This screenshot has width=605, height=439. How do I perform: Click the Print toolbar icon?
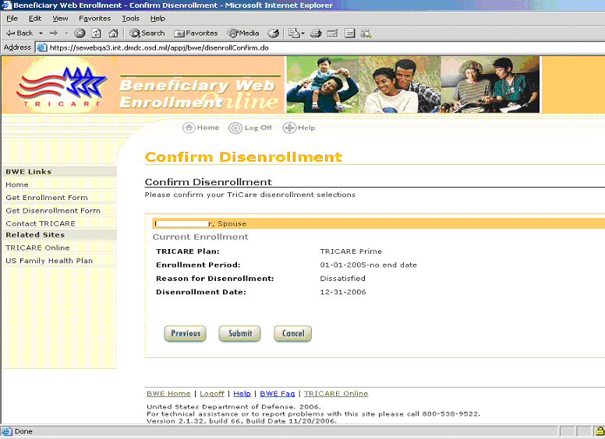[316, 33]
